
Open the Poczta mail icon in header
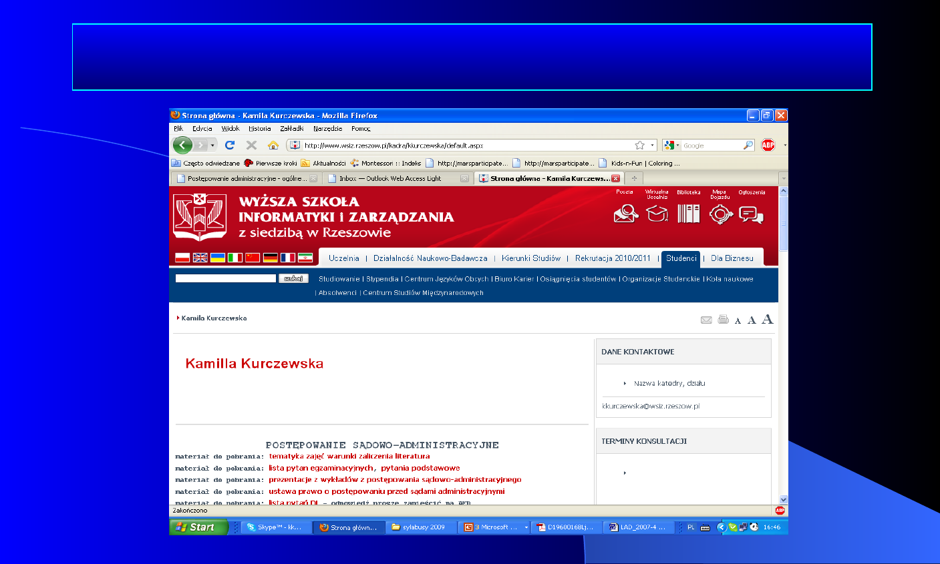625,214
